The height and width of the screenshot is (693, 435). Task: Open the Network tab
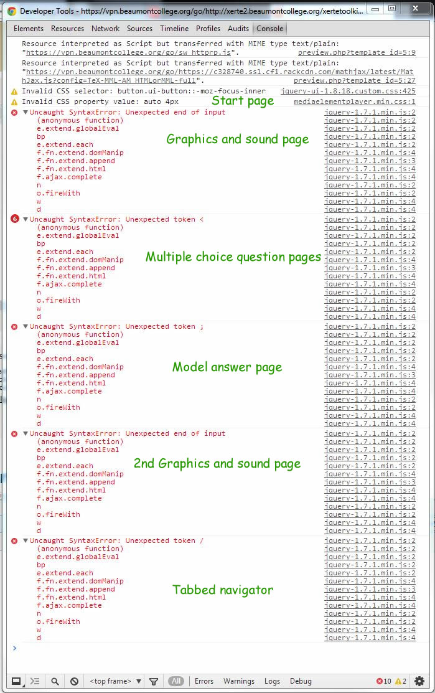point(106,28)
